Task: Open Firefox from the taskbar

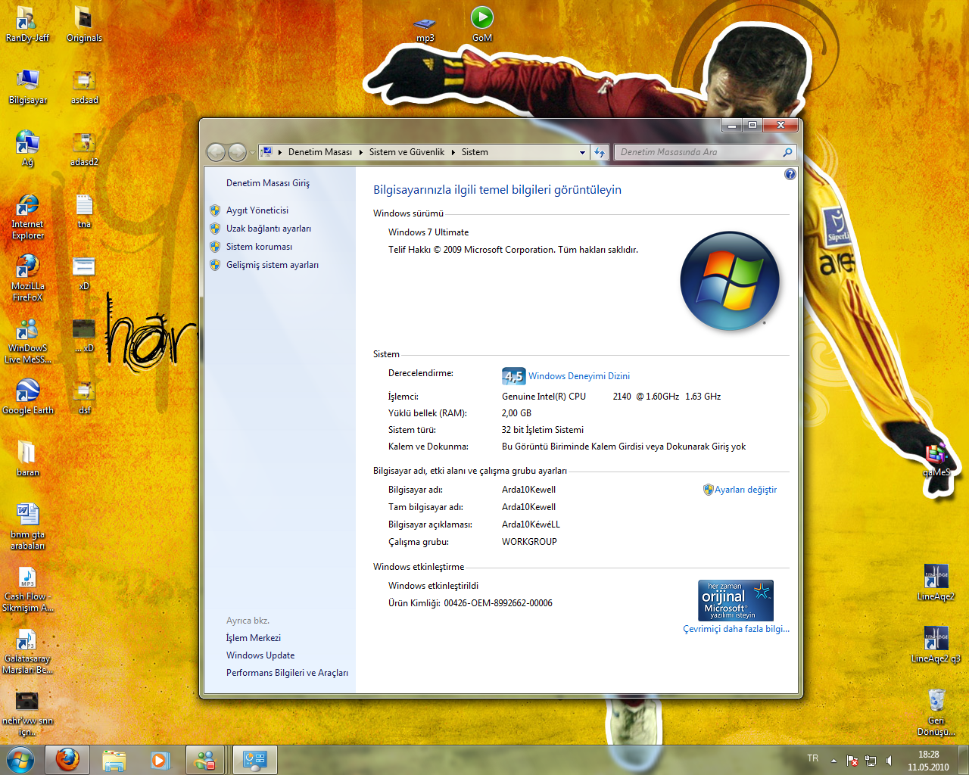Action: 67,760
